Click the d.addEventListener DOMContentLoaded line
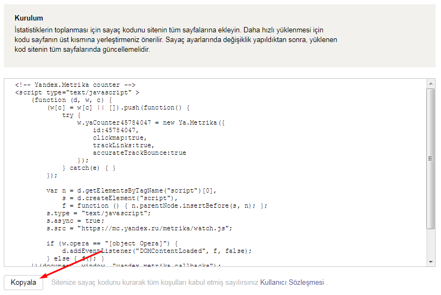The image size is (441, 295). tap(157, 251)
